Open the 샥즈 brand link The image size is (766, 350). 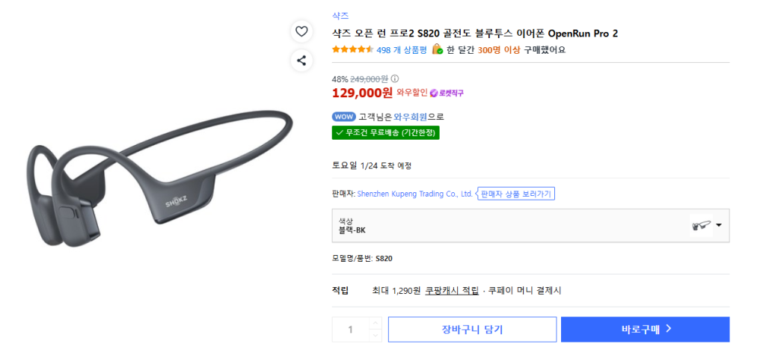coord(340,16)
